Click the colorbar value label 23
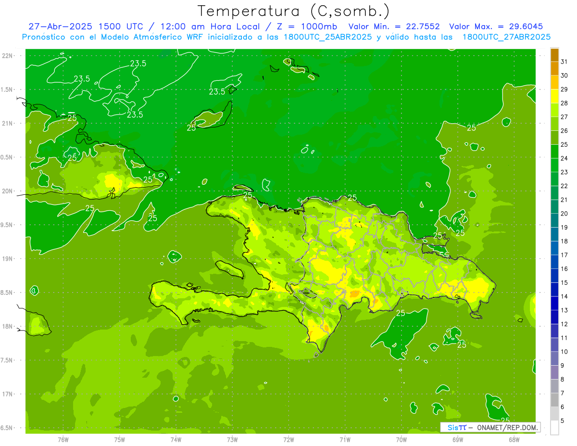 tap(564, 172)
